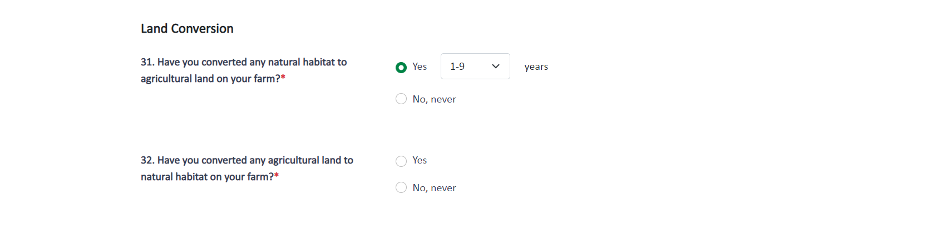Select the Yes radio for question 32
Screen dimensions: 937x235
(x=401, y=161)
